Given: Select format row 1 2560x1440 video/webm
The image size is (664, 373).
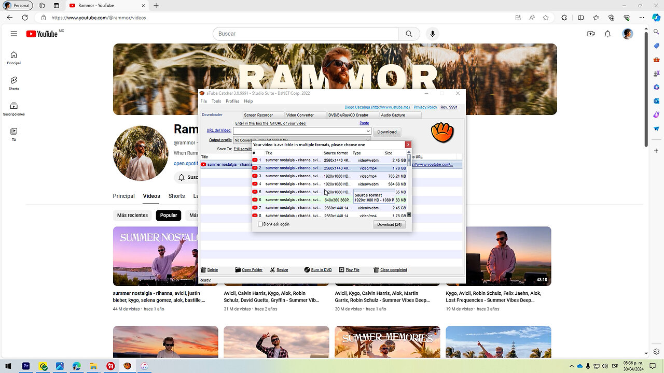Looking at the screenshot, I should point(329,160).
